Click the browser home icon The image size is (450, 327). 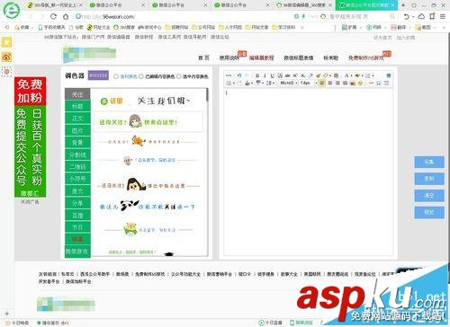66,16
